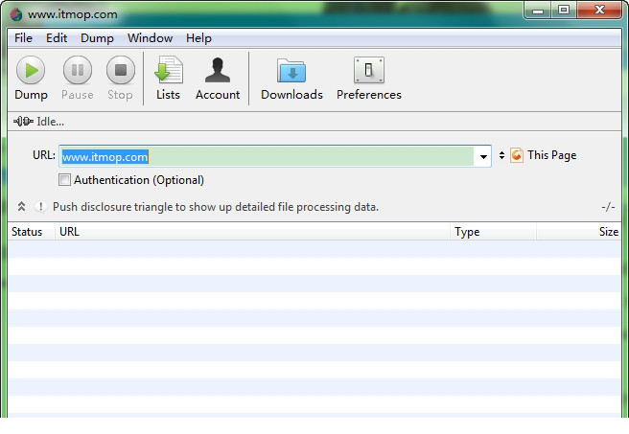Screen dimensions: 629x434
Task: Open the Window menu
Action: tap(150, 38)
